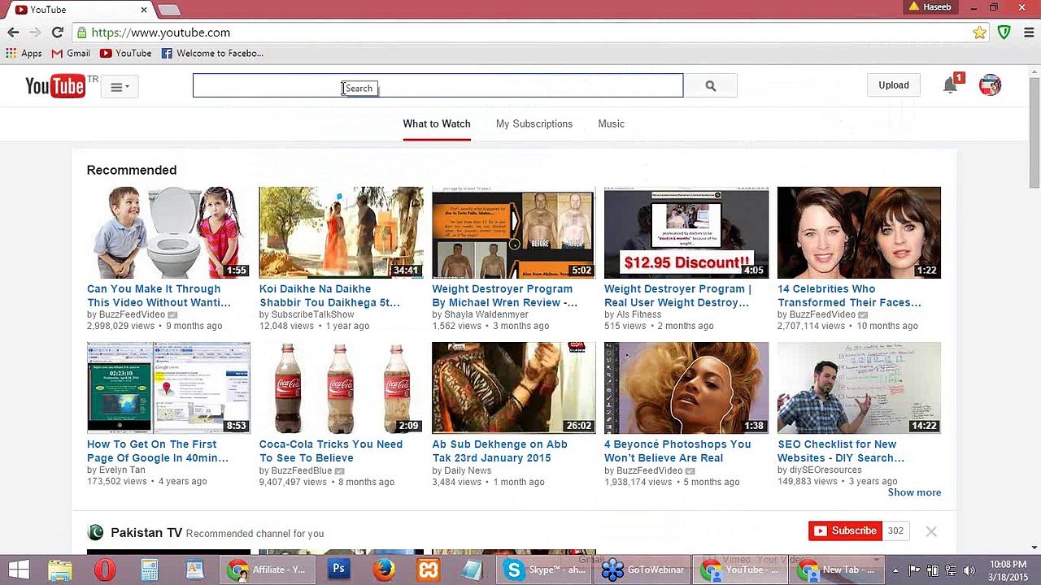Click the YouTube search magnifier button

[710, 85]
